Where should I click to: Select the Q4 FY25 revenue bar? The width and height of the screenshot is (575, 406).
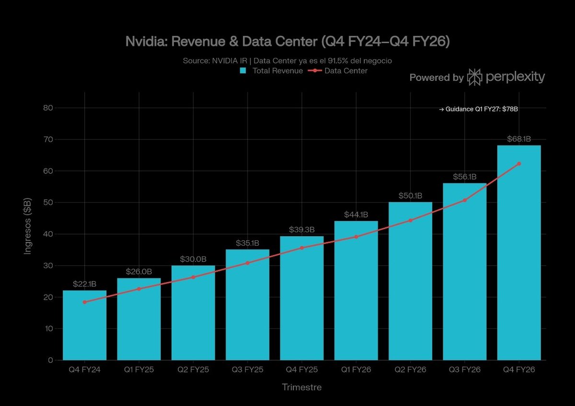pos(302,298)
